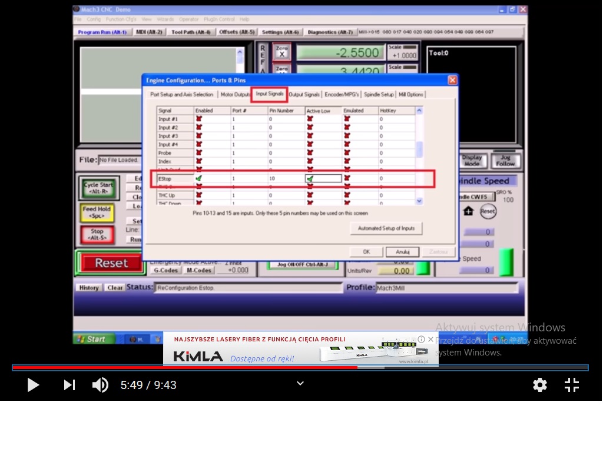Viewport: 603px width, 452px height.
Task: Toggle Active Low for Input #1
Action: (310, 119)
